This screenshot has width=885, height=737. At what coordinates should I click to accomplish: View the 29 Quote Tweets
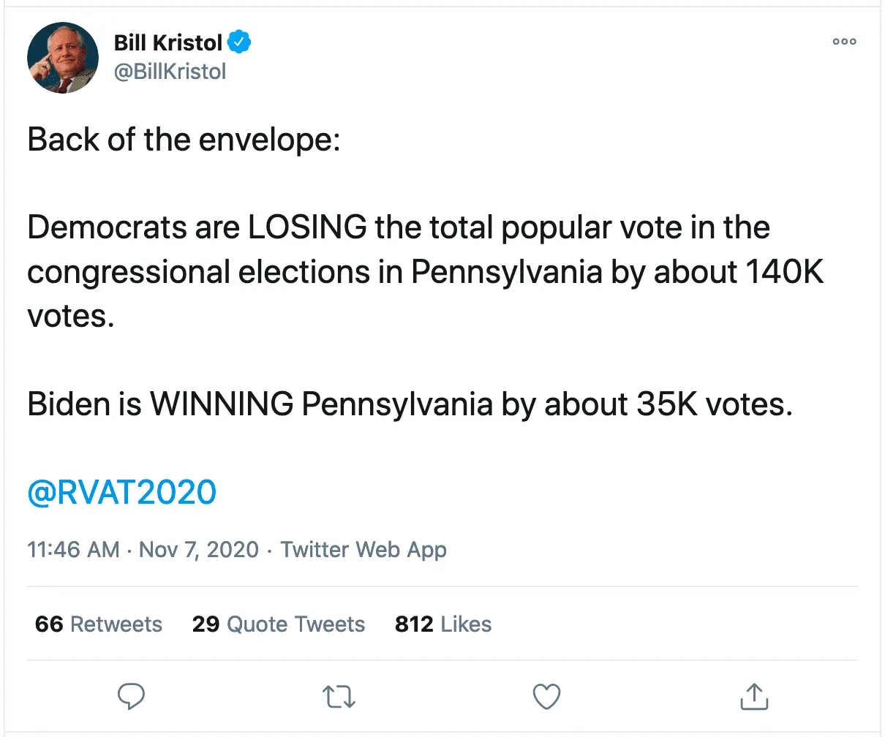coord(279,624)
